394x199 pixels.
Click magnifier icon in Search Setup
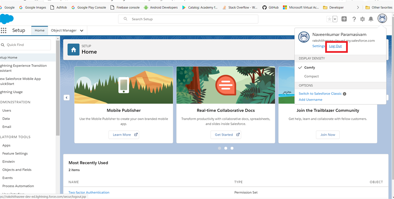pos(125,19)
